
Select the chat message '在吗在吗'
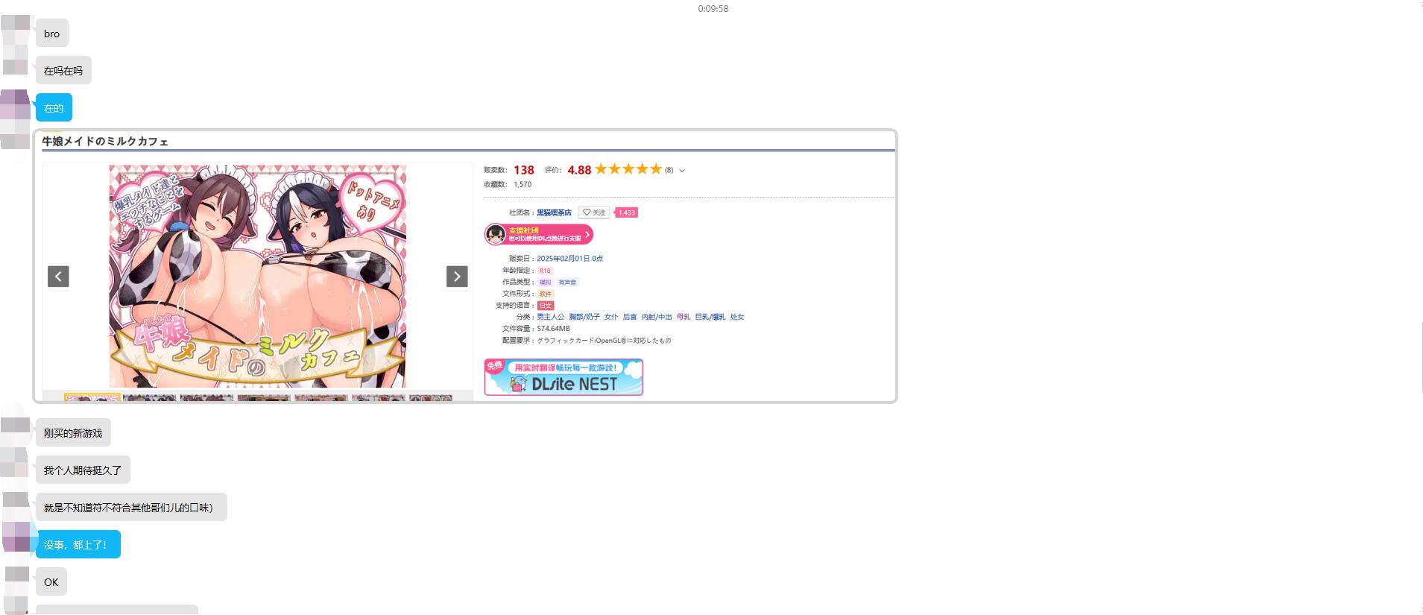click(x=63, y=71)
